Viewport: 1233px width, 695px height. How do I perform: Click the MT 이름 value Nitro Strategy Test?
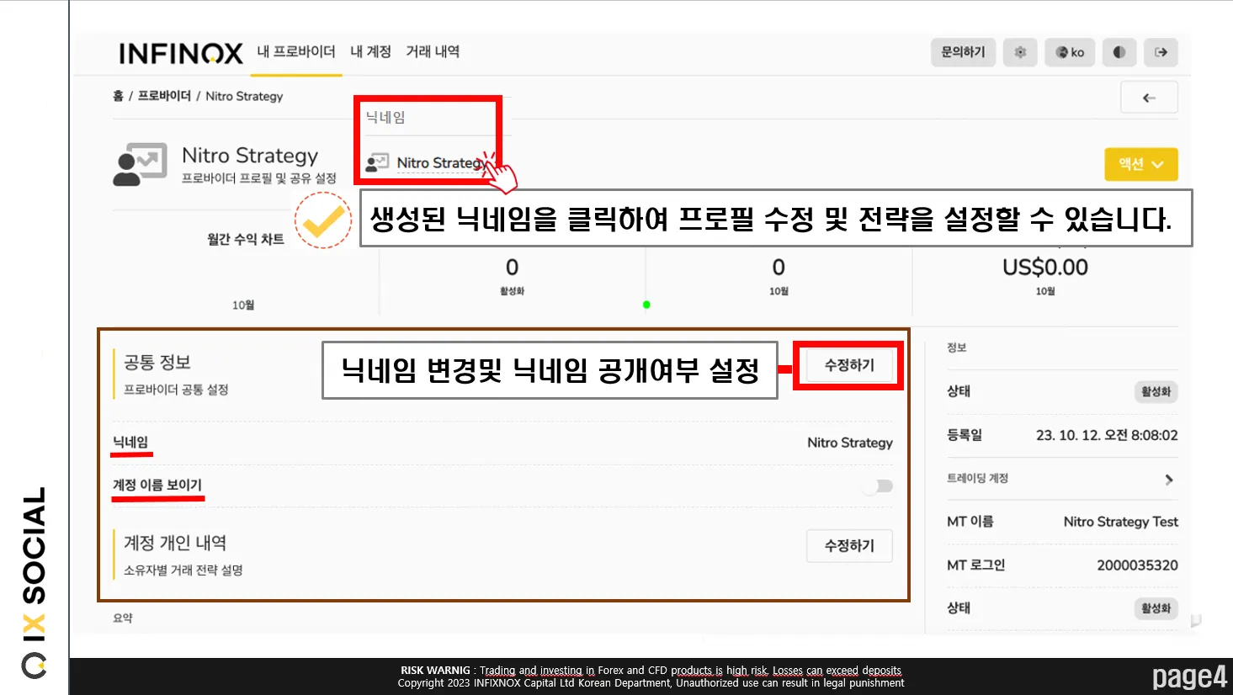pos(1120,522)
